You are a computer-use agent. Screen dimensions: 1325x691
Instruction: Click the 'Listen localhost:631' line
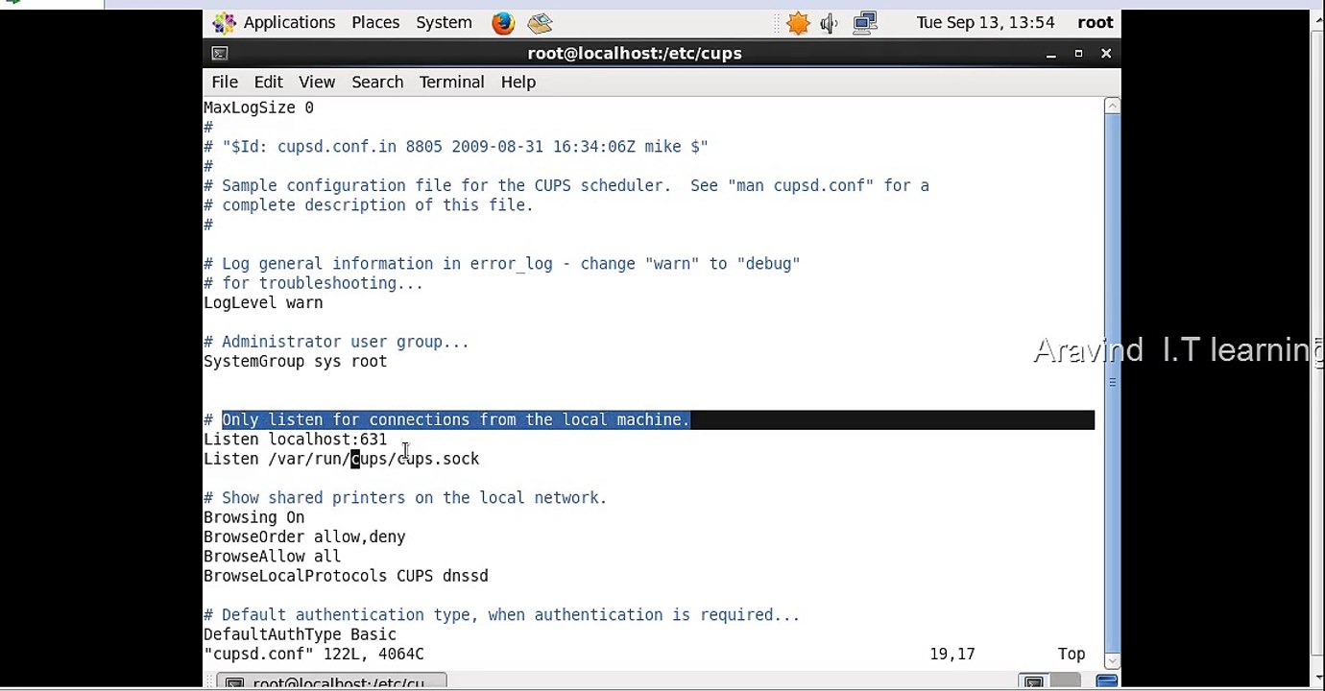[295, 440]
